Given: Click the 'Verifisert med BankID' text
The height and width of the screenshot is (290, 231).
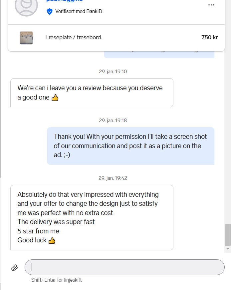Looking at the screenshot, I should (79, 11).
